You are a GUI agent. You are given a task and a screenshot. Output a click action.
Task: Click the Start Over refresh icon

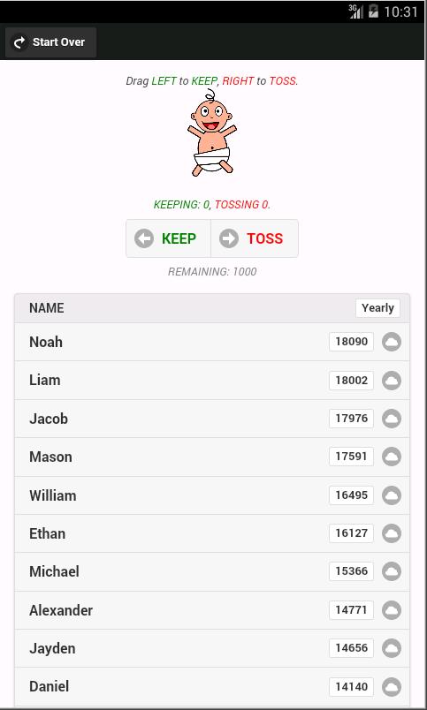click(19, 42)
